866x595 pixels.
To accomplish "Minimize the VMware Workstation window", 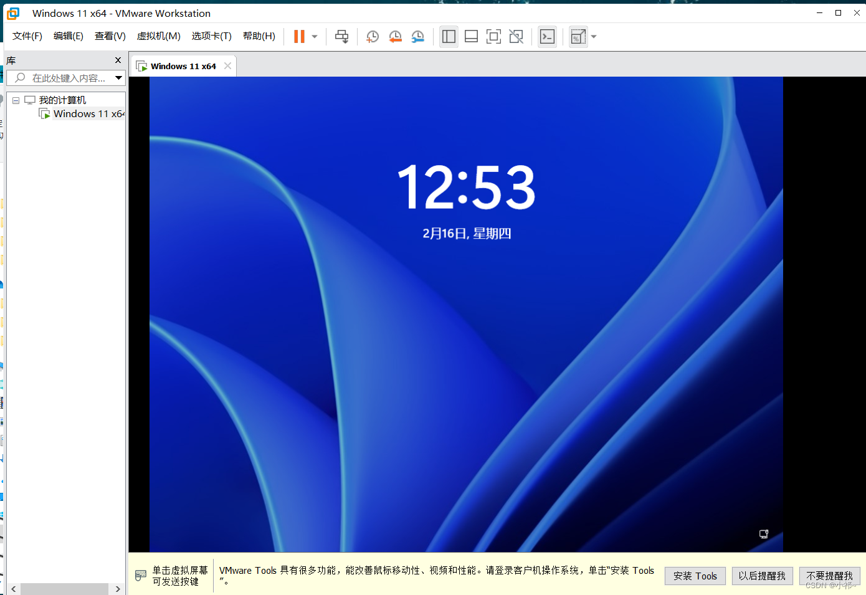I will [x=819, y=13].
